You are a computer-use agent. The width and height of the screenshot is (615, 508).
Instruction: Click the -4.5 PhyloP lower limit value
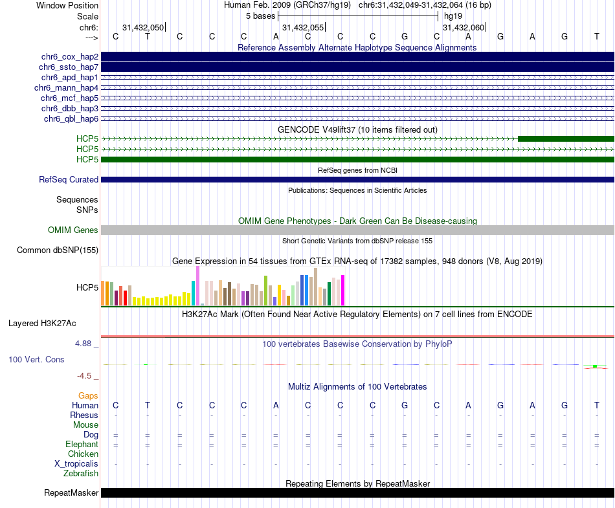[x=84, y=376]
